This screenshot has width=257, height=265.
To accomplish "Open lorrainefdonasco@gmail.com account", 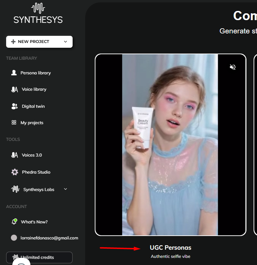I will pos(49,238).
